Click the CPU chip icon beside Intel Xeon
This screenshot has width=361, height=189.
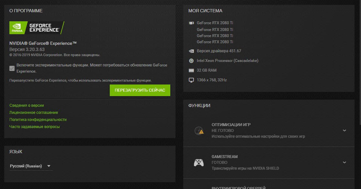pyautogui.click(x=191, y=61)
